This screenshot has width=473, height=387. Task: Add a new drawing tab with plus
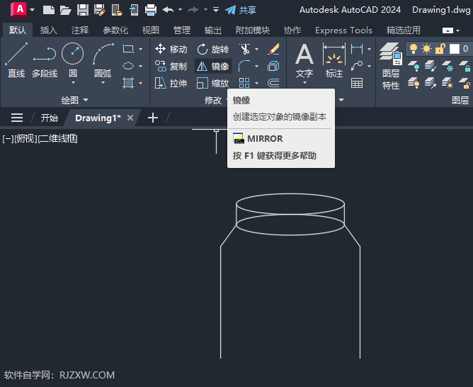tap(153, 118)
